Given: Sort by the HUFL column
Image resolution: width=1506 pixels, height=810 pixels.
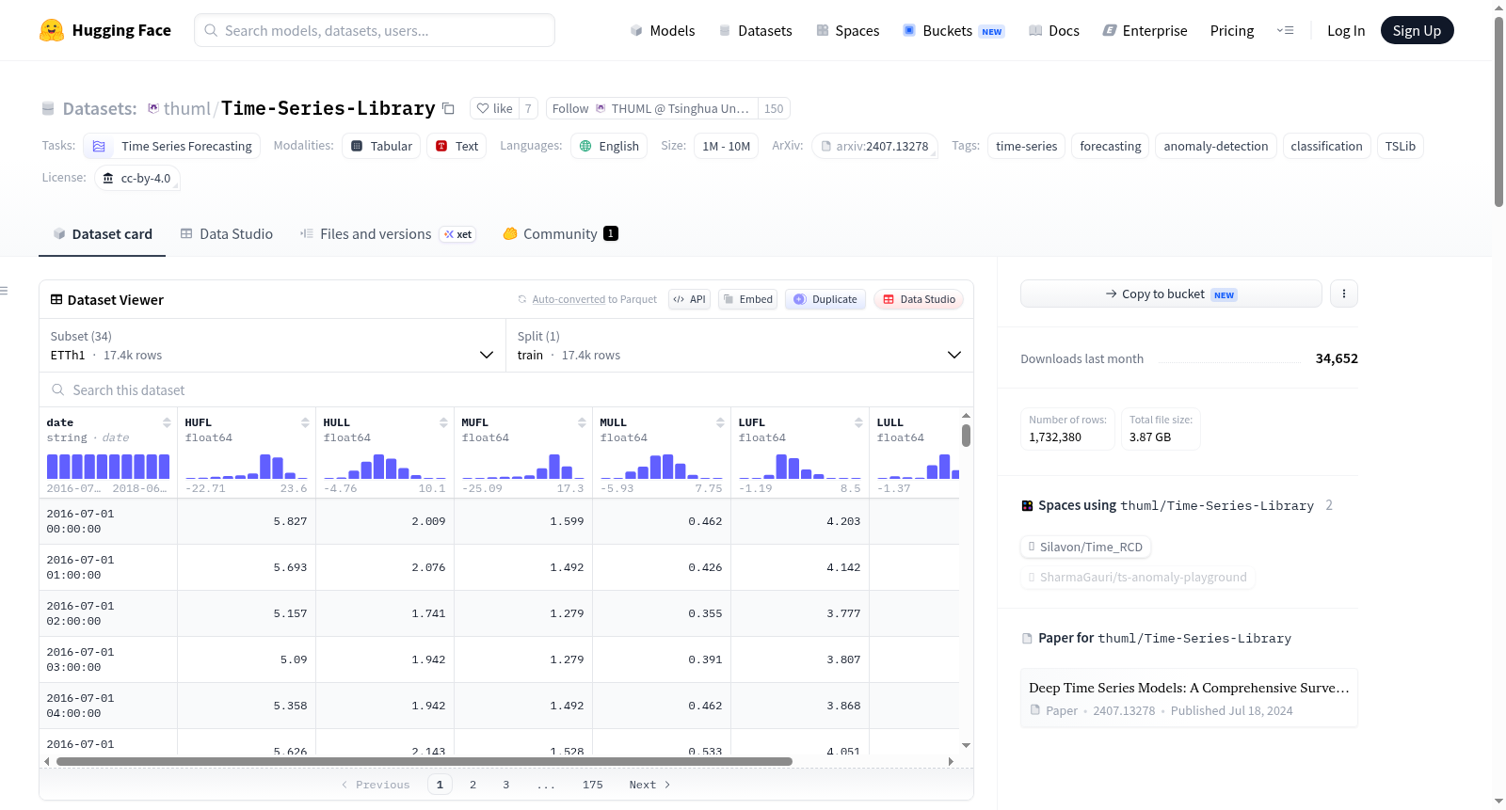Looking at the screenshot, I should (305, 422).
